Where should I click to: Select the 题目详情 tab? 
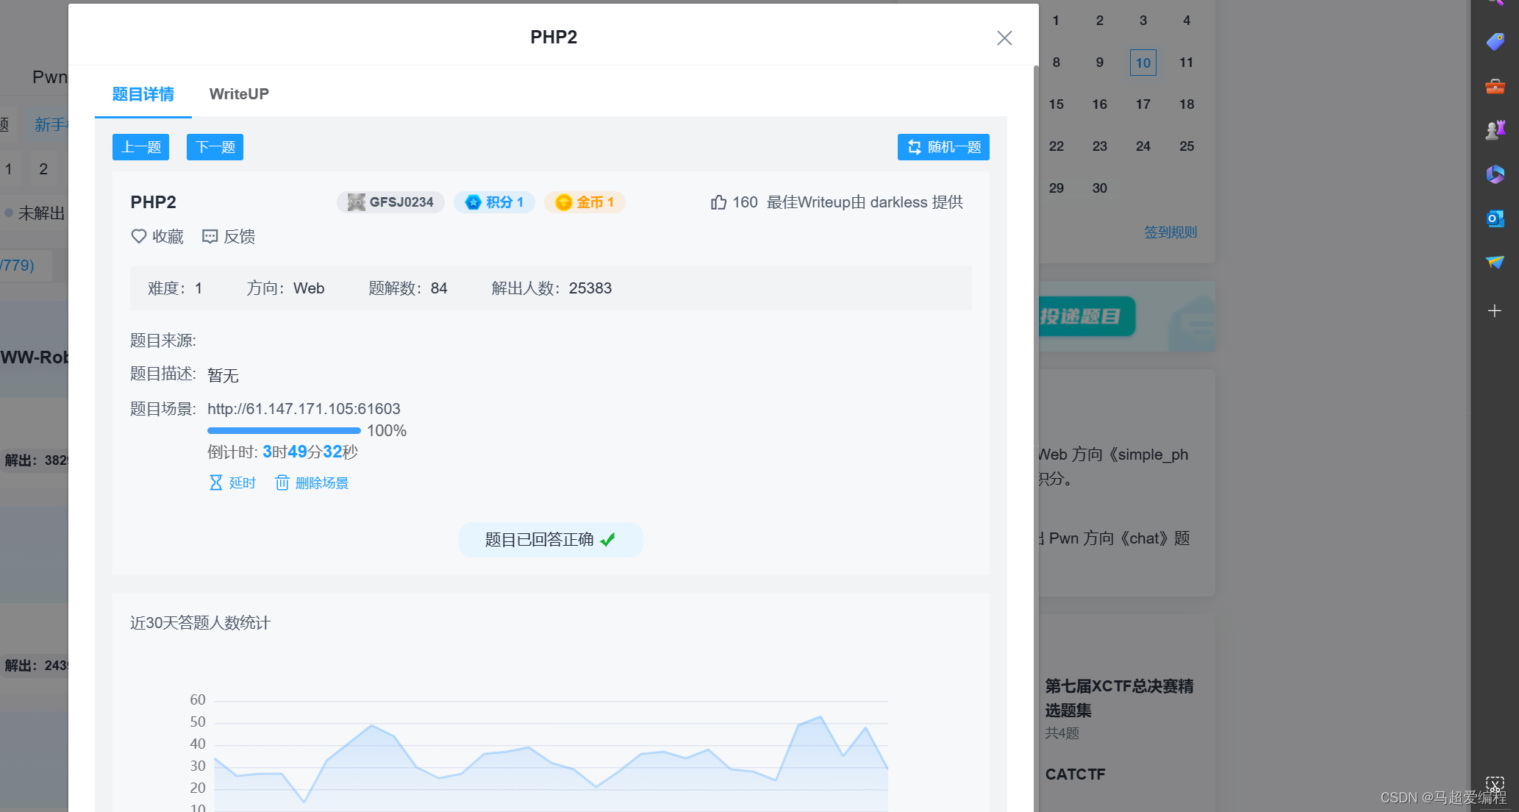point(143,94)
